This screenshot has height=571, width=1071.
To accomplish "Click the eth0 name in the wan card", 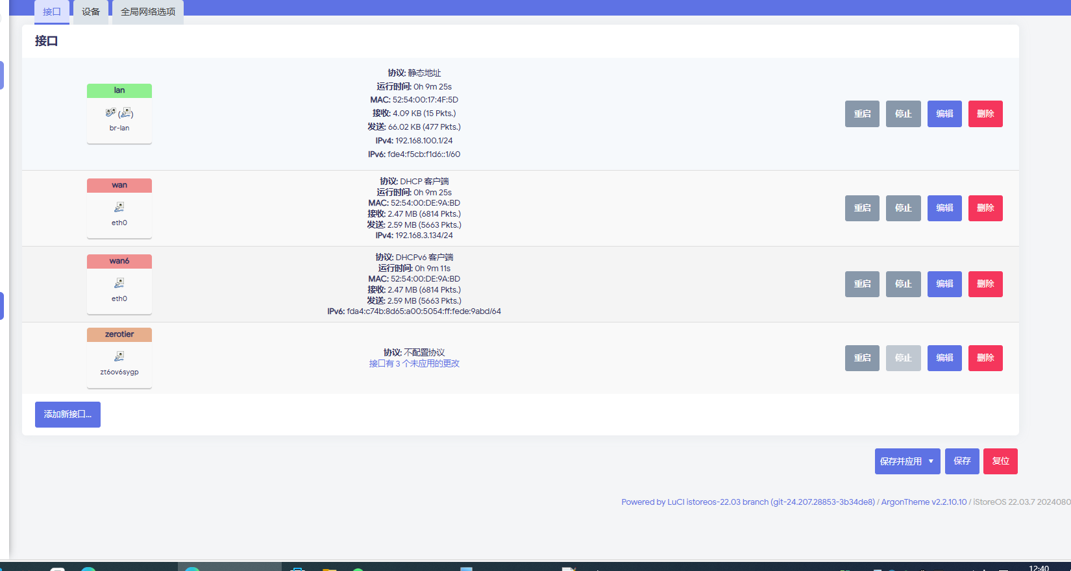I will tap(119, 223).
